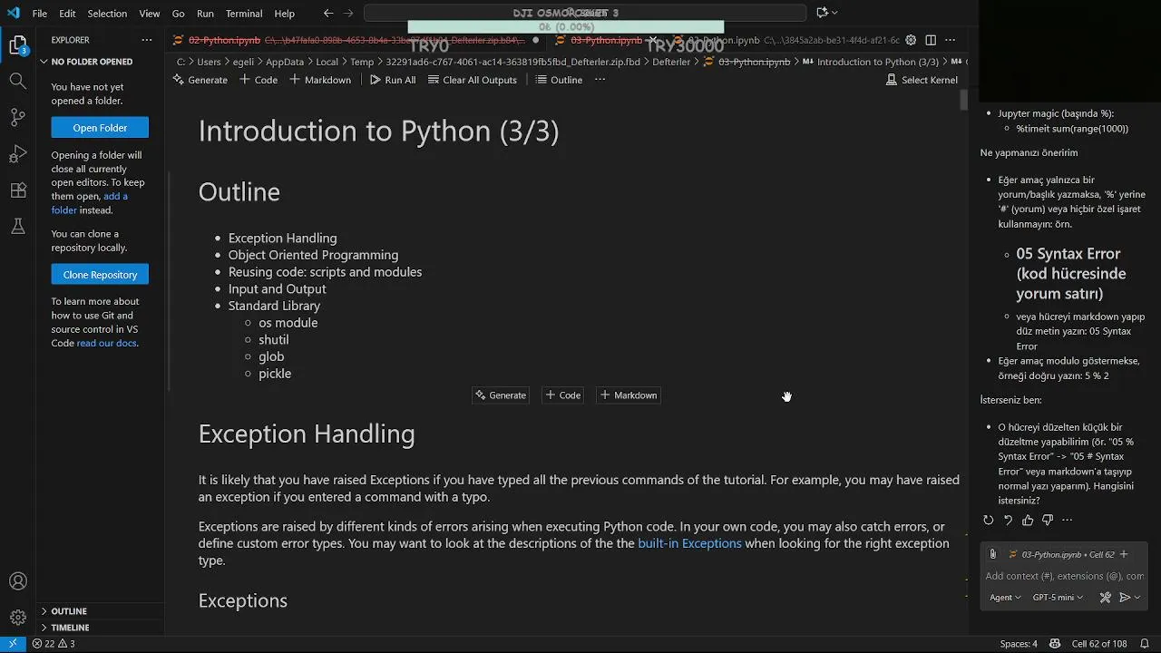Open the Configure Tools icon in chat

pyautogui.click(x=1105, y=598)
